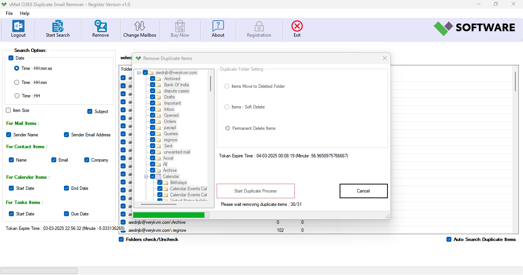523x275 pixels.
Task: Toggle calendar Start Date checkbox
Action: 11,188
